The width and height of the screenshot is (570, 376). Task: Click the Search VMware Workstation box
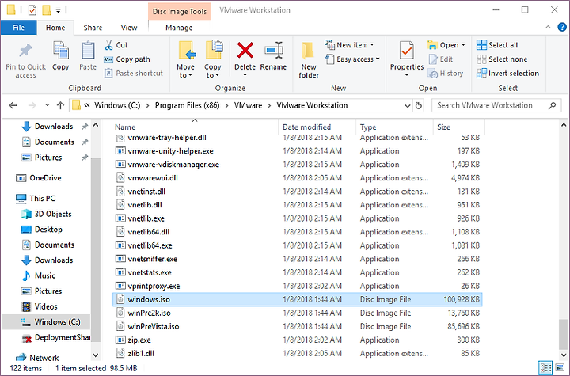point(496,105)
